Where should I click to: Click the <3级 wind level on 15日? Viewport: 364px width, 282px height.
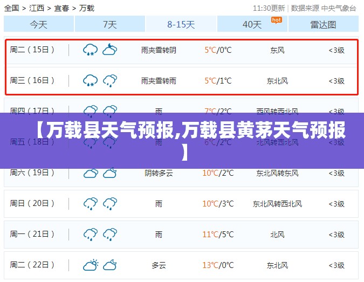[336, 50]
